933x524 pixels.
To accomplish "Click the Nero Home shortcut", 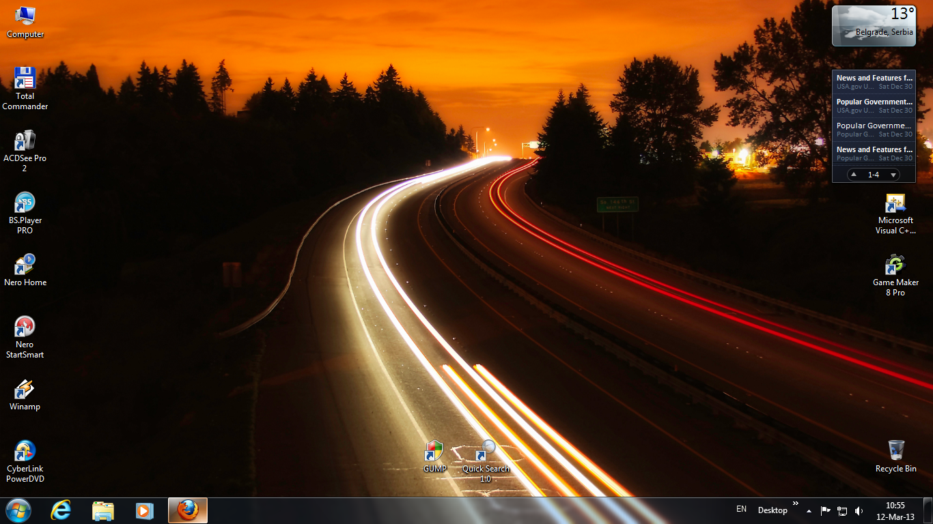I will pos(25,270).
